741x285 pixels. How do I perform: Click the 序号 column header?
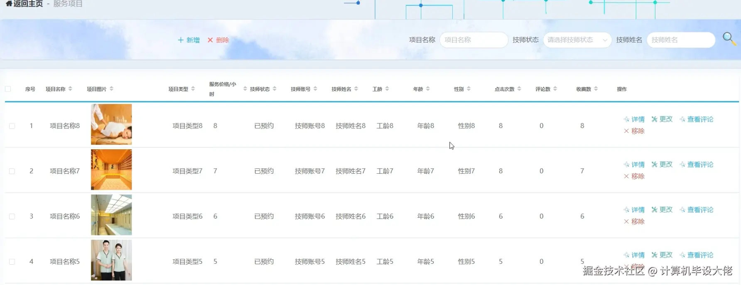pos(30,89)
